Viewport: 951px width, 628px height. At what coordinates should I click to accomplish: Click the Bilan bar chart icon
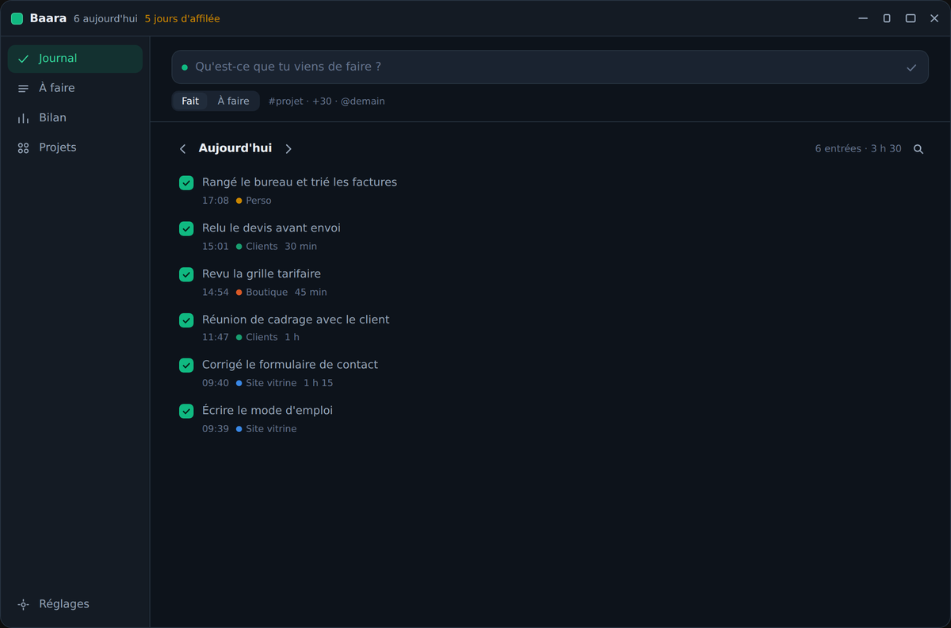coord(23,118)
